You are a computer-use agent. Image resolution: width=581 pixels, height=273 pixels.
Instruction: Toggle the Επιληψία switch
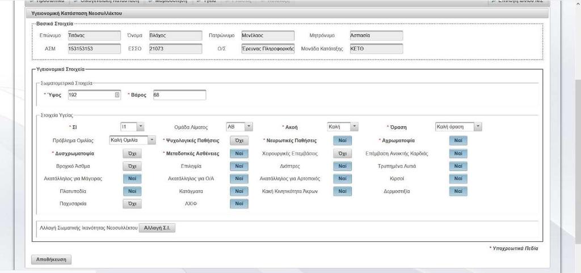click(x=239, y=166)
